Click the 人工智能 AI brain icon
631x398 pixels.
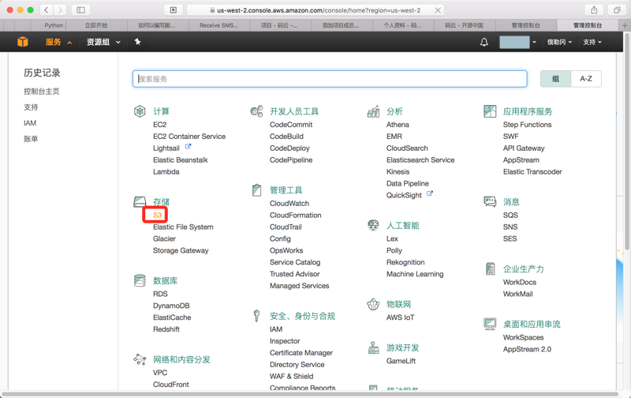[373, 225]
